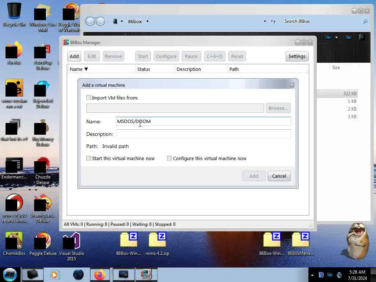Select Peggle Deluxe desktop icon

(x=43, y=244)
